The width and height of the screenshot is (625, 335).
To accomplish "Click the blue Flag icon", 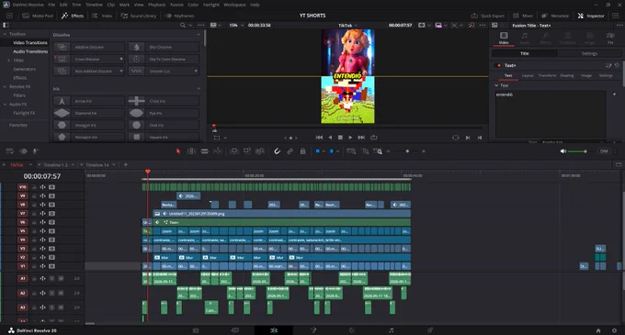I will pyautogui.click(x=318, y=151).
